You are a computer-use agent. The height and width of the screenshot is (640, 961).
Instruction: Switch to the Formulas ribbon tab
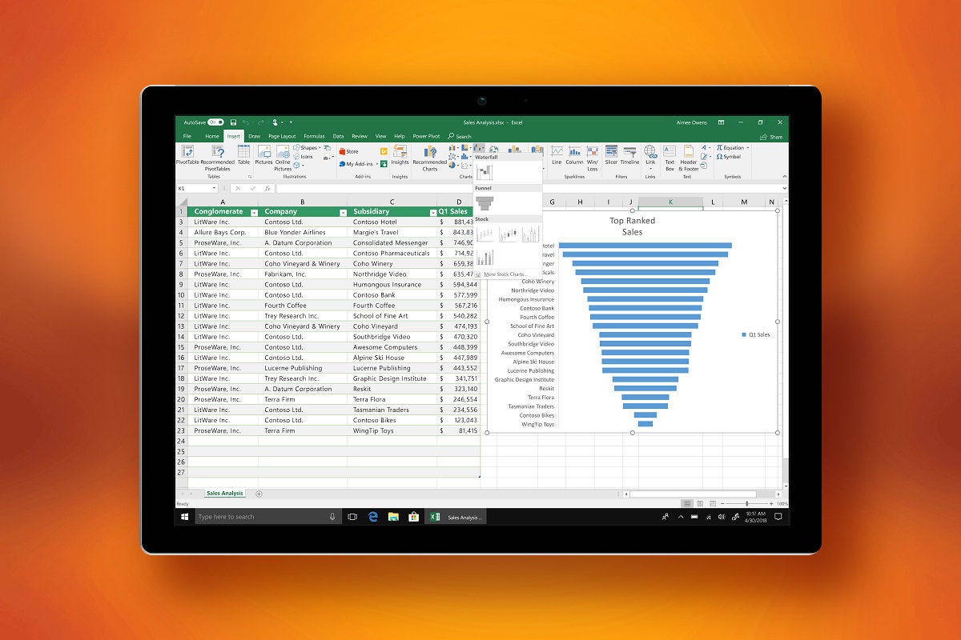(312, 136)
